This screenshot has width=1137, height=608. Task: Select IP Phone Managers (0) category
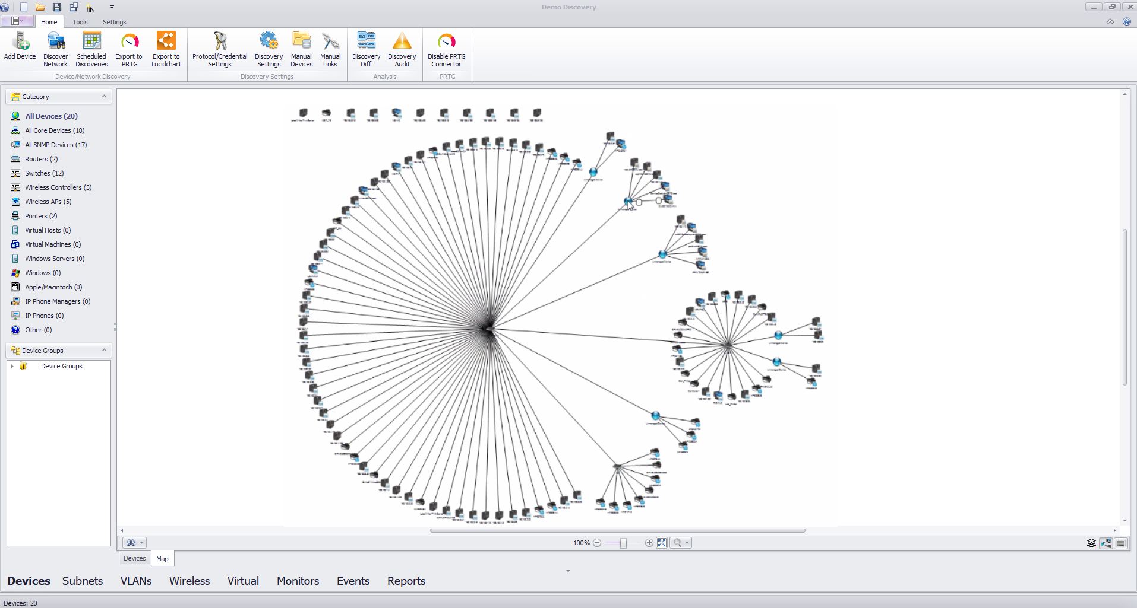click(x=58, y=301)
